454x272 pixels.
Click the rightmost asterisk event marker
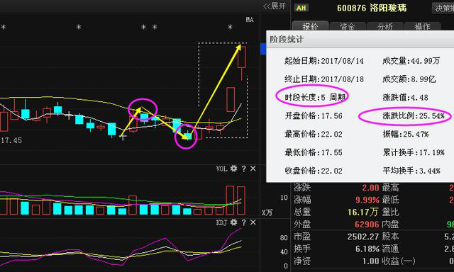click(x=230, y=28)
